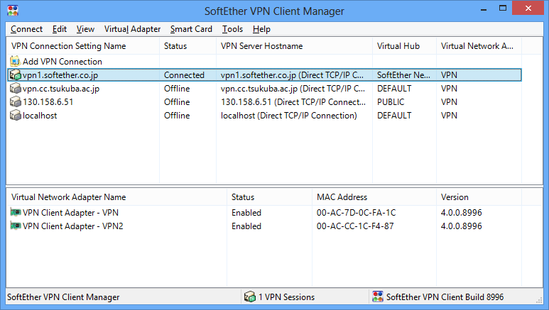Click the 130.158.6.51 connection icon
549x310 pixels.
[x=16, y=102]
